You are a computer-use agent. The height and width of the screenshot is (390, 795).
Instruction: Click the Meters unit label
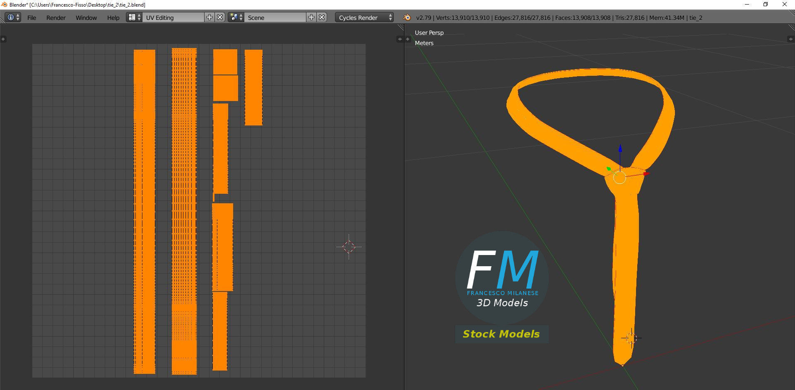[424, 43]
